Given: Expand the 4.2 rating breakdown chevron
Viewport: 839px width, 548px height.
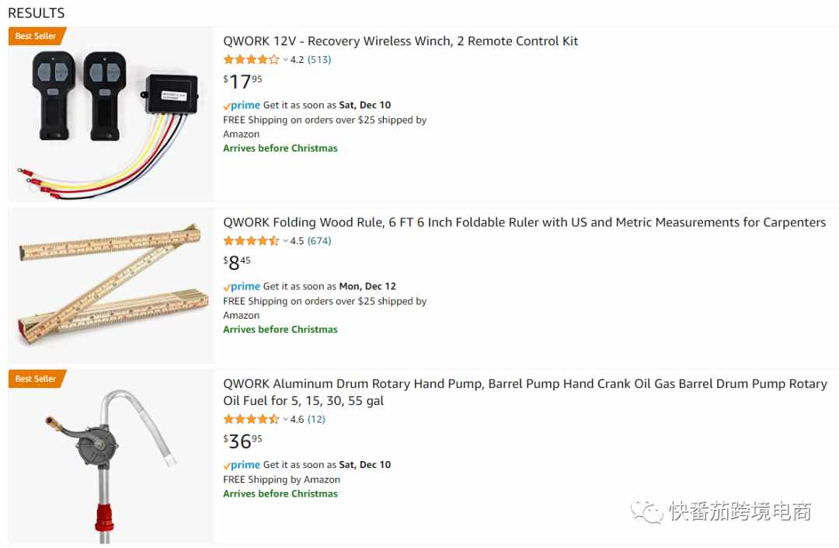Looking at the screenshot, I should click(x=285, y=59).
